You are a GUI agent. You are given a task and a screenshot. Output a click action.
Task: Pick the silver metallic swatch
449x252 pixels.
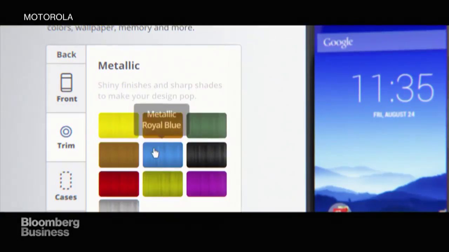(119, 206)
